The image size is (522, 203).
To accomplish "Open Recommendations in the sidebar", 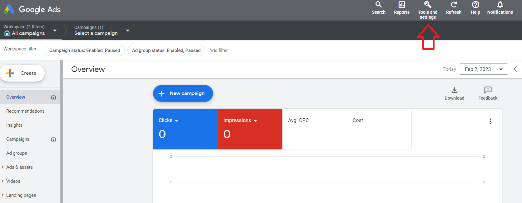I will 25,111.
